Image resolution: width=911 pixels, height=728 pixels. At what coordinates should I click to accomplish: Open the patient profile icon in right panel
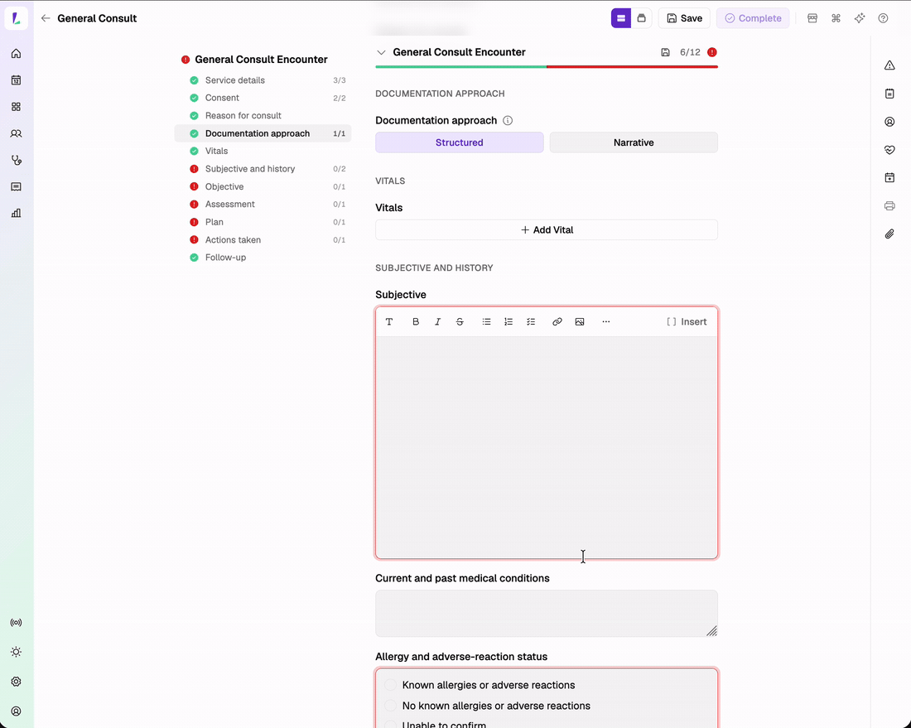889,122
